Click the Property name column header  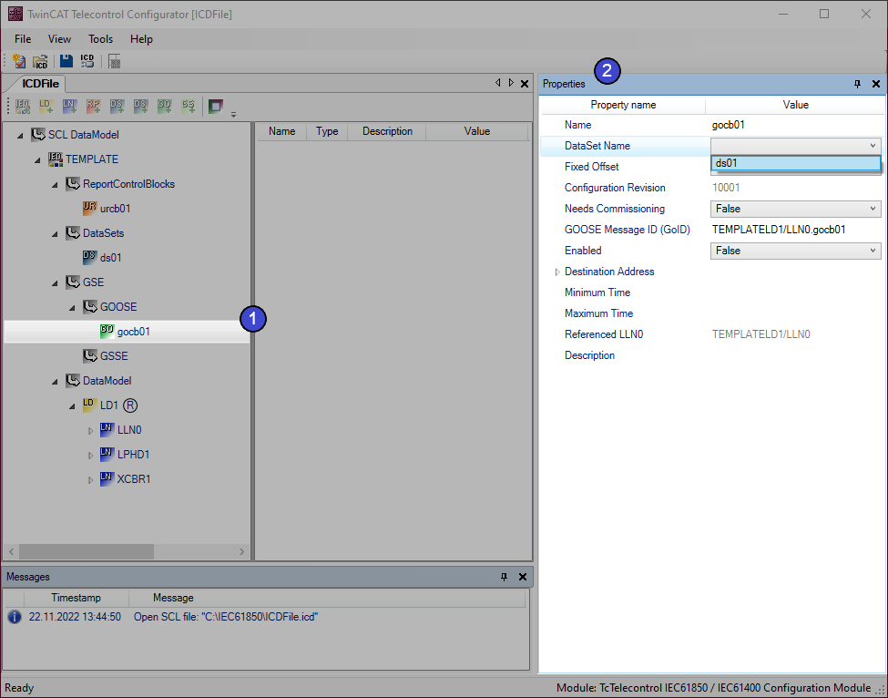[623, 105]
